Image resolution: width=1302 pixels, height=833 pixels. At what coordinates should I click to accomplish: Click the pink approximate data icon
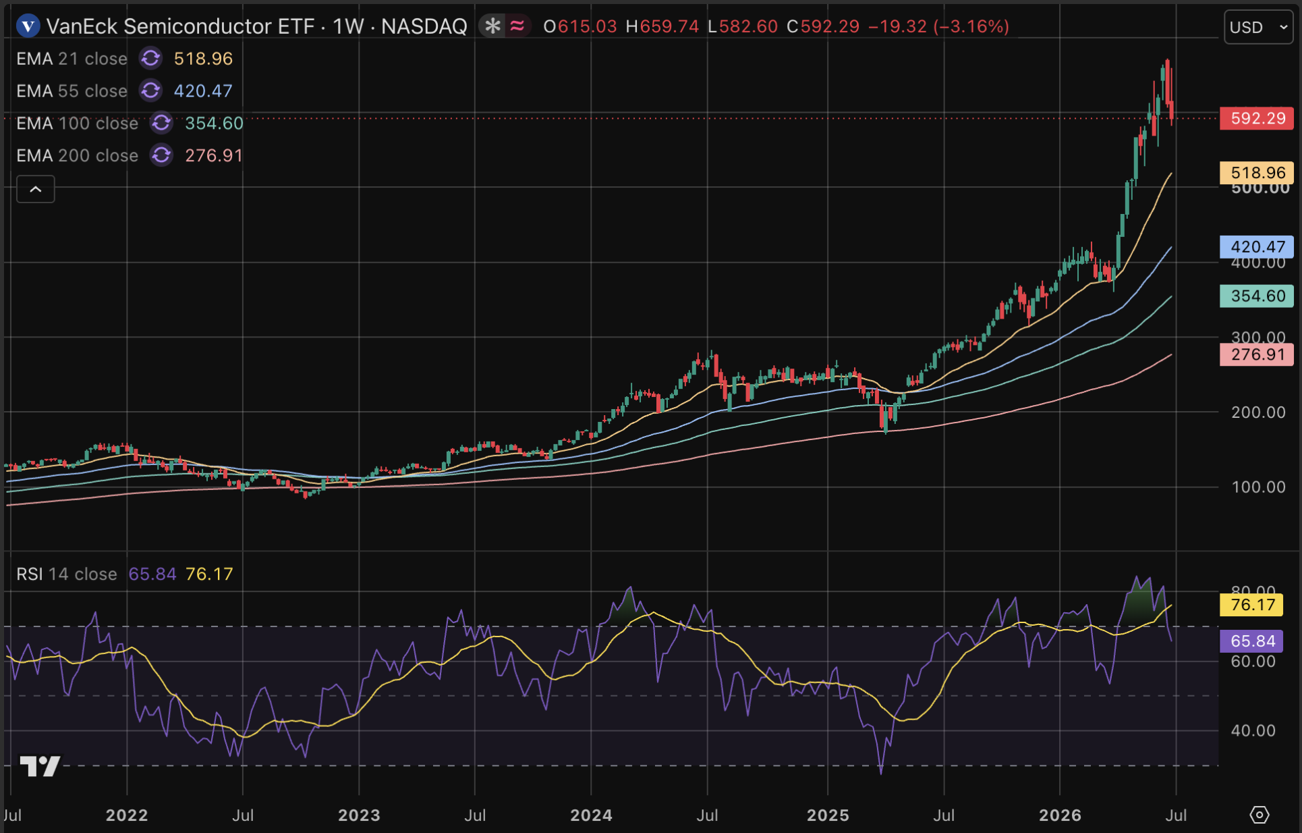click(517, 26)
